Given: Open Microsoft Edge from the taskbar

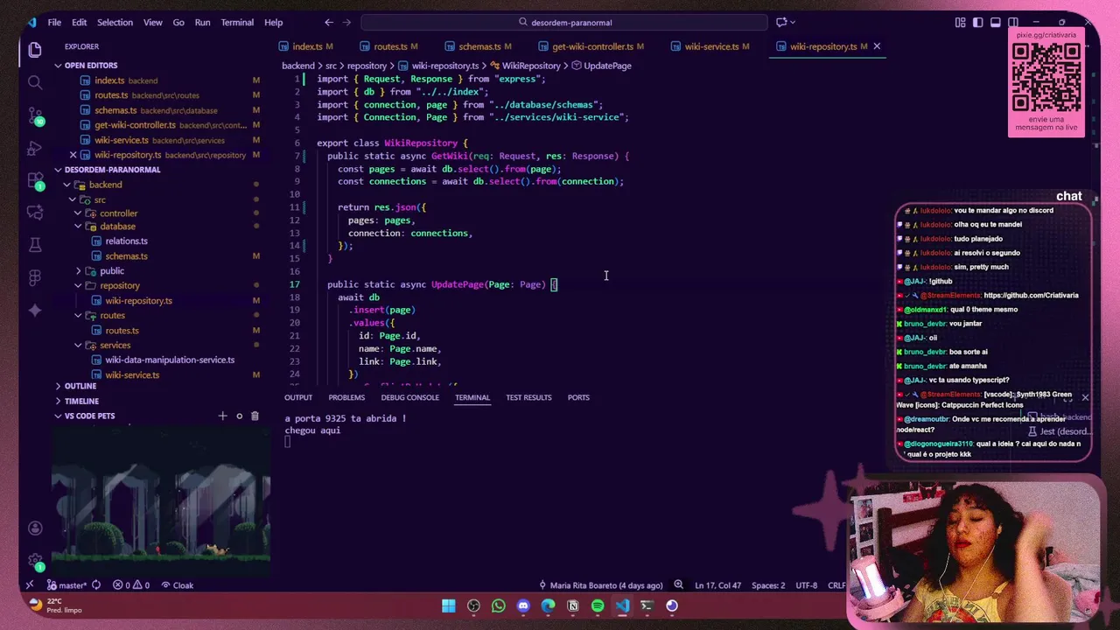Looking at the screenshot, I should (548, 605).
